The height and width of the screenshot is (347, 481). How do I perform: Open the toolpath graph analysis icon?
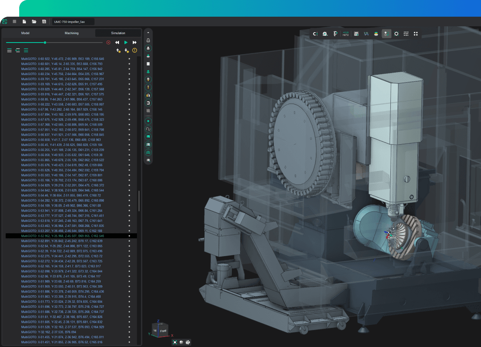[x=366, y=34]
